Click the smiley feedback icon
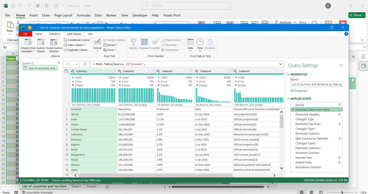The width and height of the screenshot is (368, 194). [29, 27]
